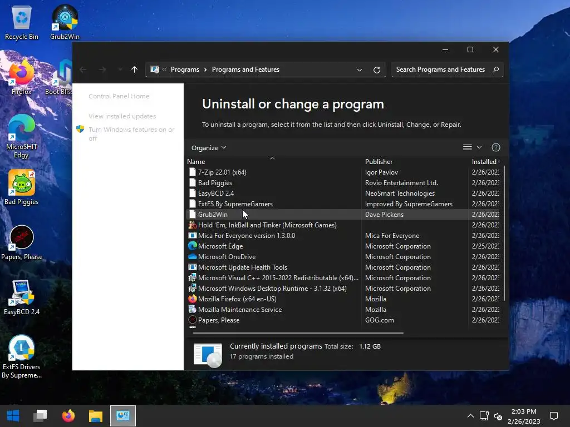Select EasyBCD 2.4 in the program list
This screenshot has width=570, height=427.
(x=343, y=193)
